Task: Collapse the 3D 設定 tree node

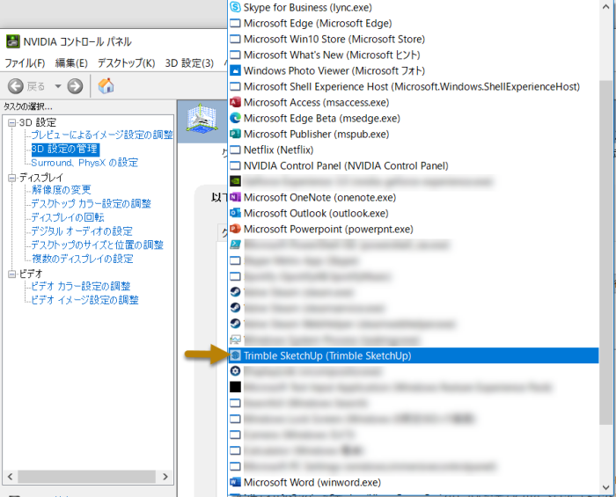Action: [x=12, y=123]
